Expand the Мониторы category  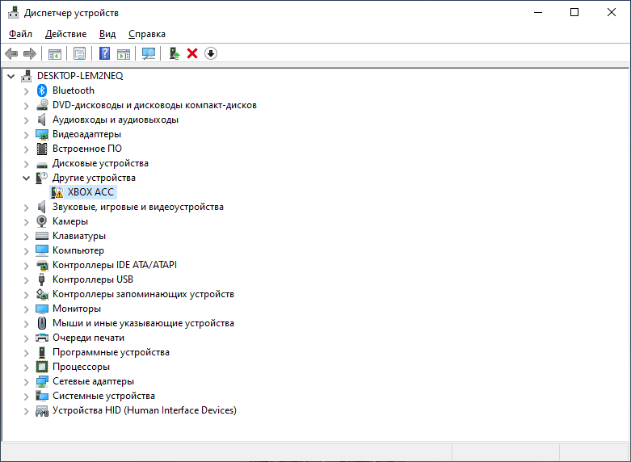[x=27, y=309]
